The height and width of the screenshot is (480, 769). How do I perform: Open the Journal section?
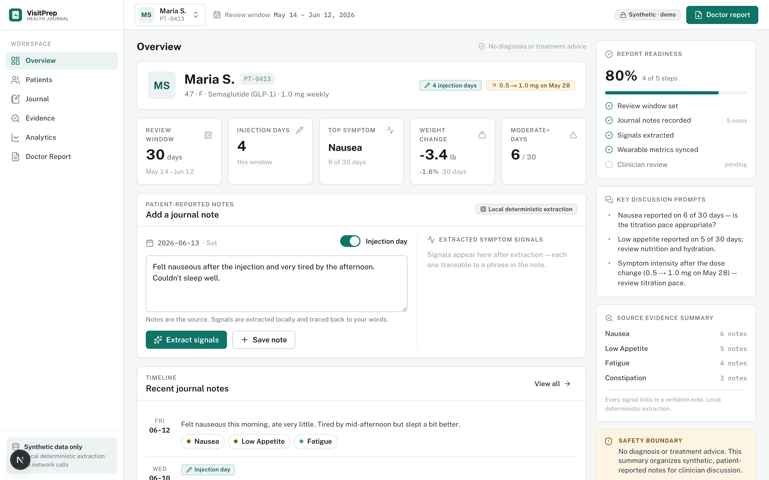tap(62, 99)
